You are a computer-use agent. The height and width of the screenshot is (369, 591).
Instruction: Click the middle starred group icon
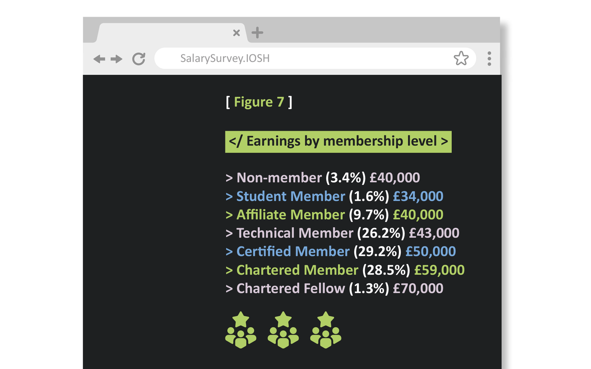point(283,330)
